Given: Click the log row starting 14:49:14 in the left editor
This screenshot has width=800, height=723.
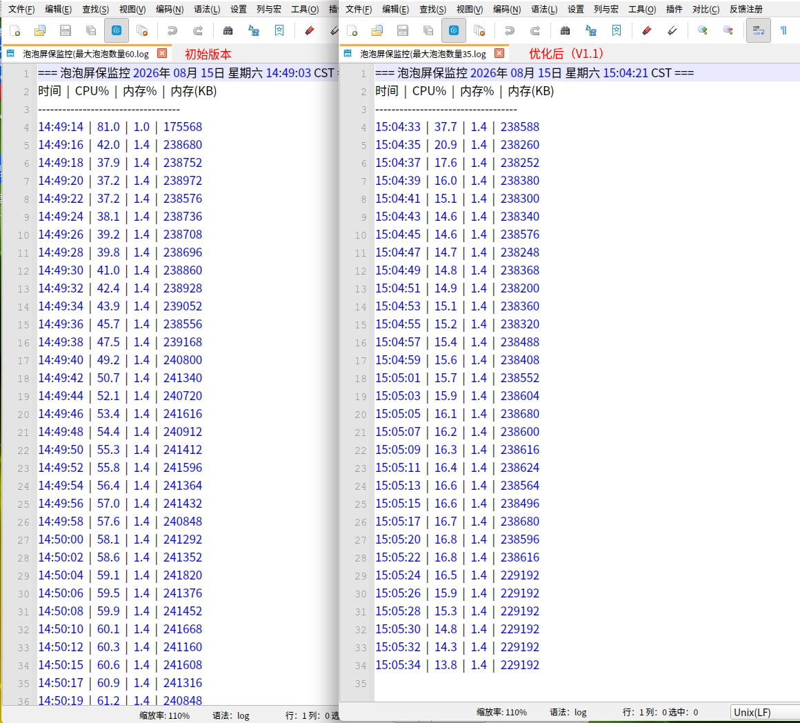Looking at the screenshot, I should [x=120, y=127].
